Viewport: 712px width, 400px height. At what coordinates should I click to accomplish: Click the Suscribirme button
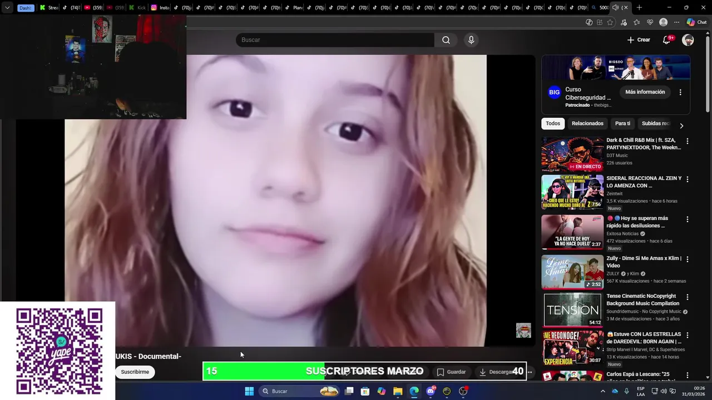(x=135, y=372)
